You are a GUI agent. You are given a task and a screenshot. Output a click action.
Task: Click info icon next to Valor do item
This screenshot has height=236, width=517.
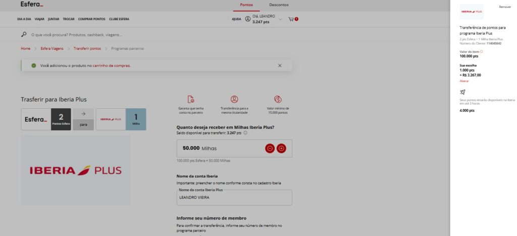[481, 51]
